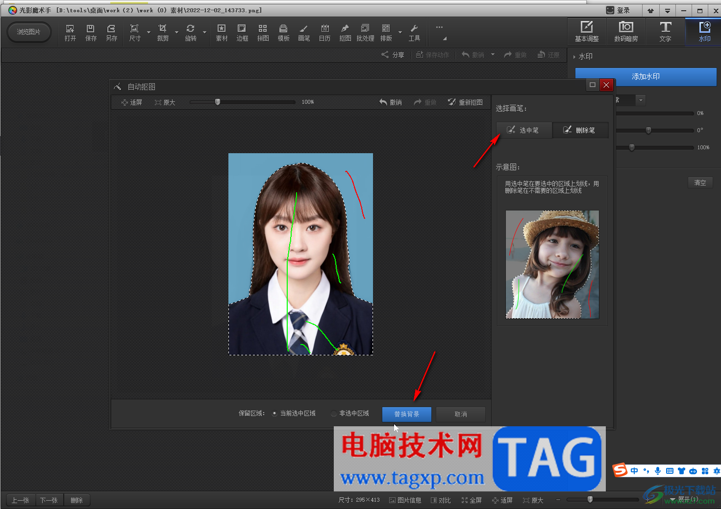Select the 非选中区域 radio option
Screen dimensions: 721x509
[334, 414]
